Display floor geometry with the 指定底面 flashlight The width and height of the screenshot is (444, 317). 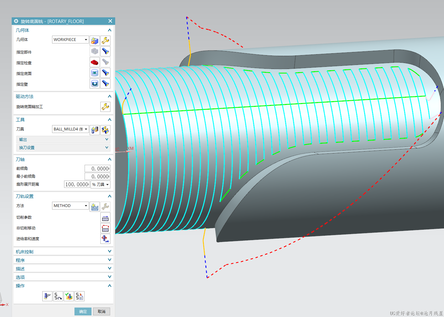pyautogui.click(x=105, y=73)
